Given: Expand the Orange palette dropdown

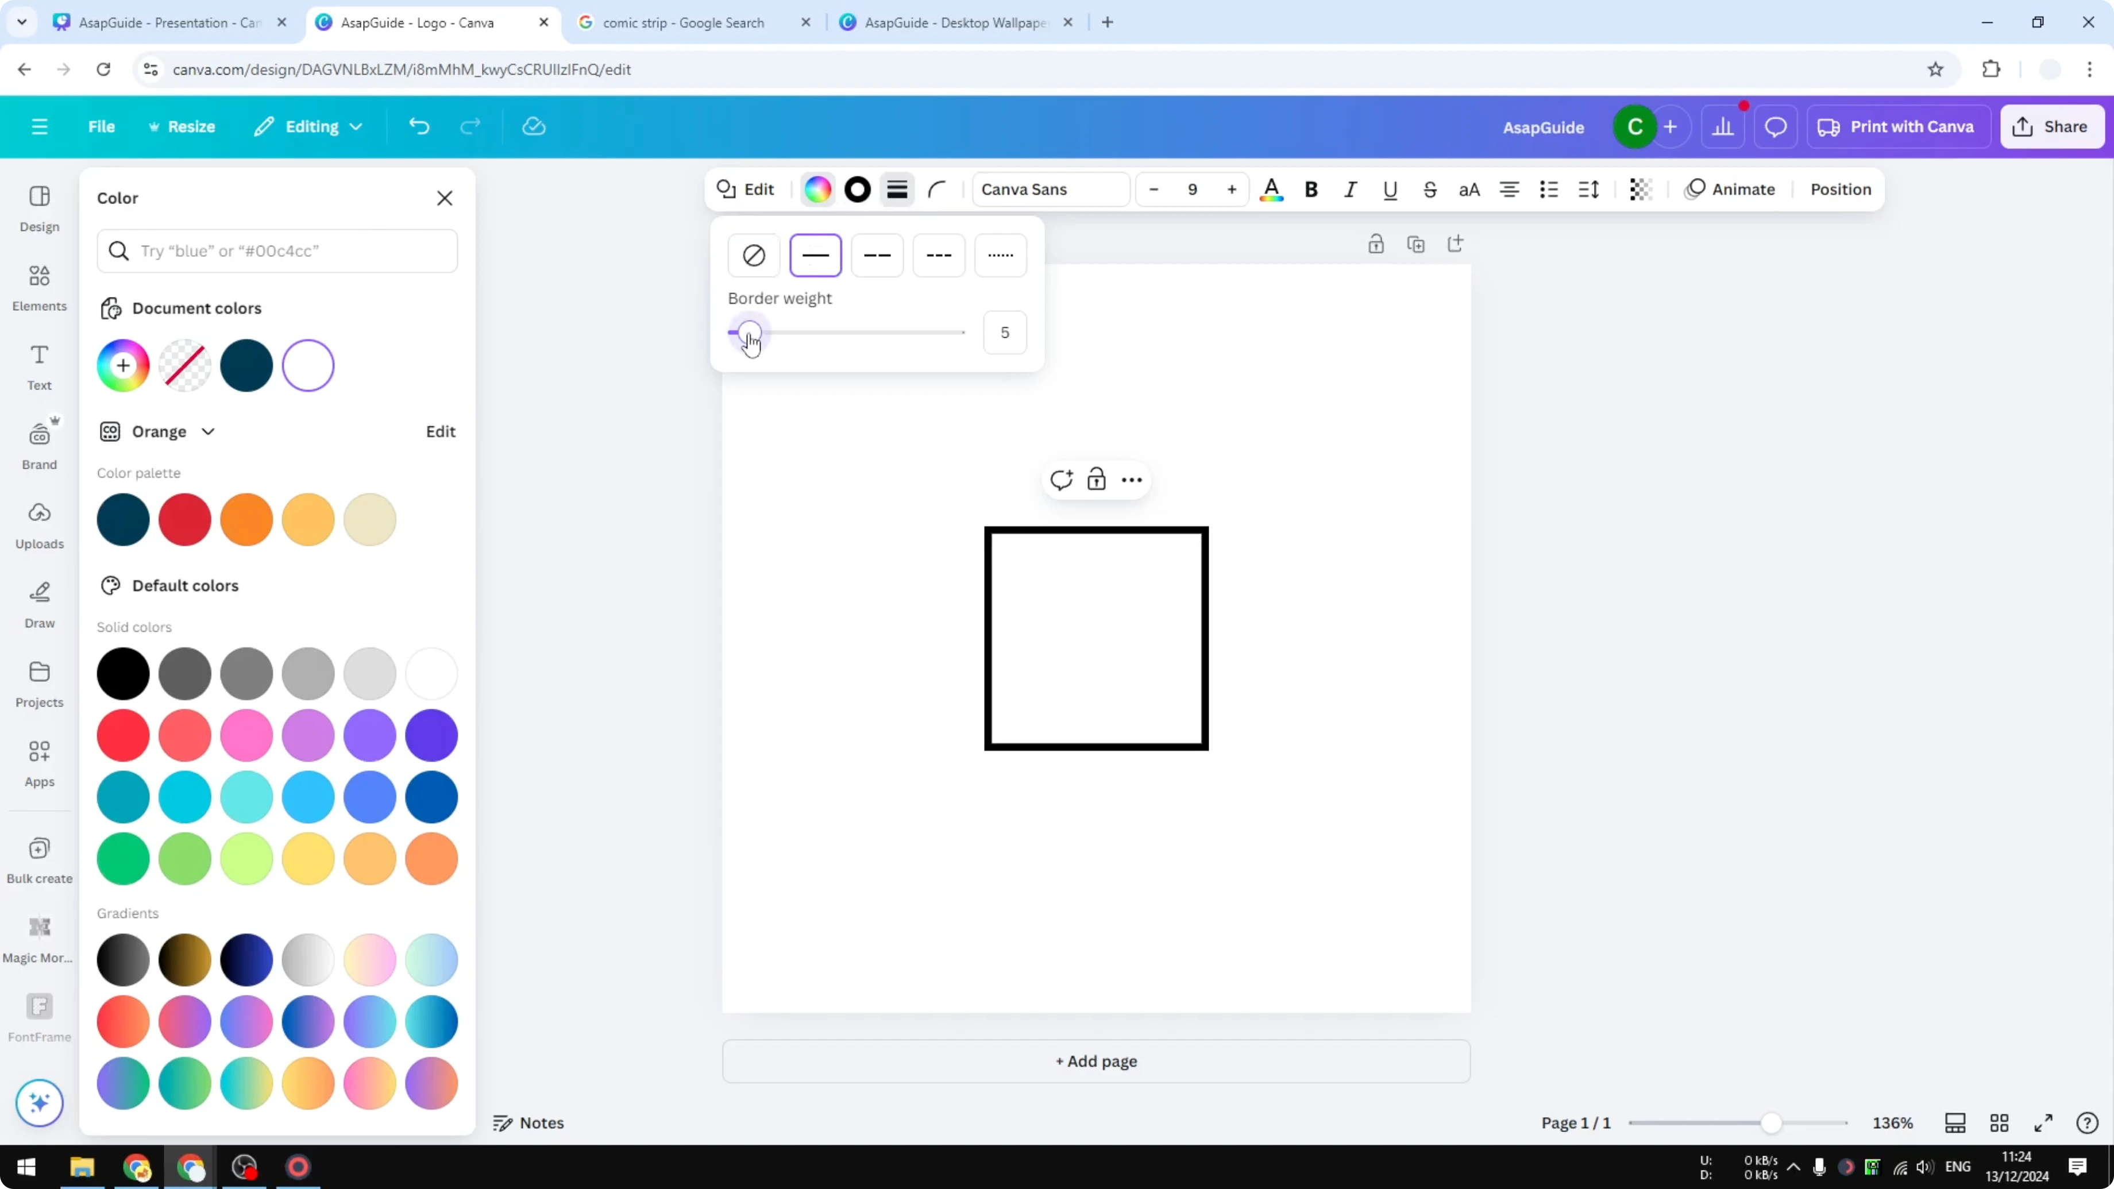Looking at the screenshot, I should coord(207,431).
